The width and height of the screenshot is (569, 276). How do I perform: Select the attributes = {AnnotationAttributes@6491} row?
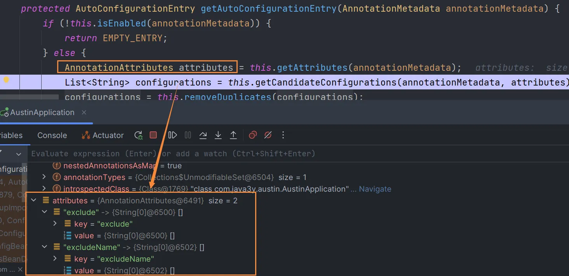pyautogui.click(x=298, y=201)
